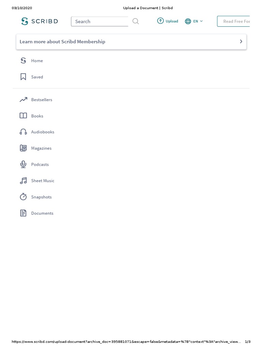Click the Scribd logo
The width and height of the screenshot is (262, 350).
(x=40, y=21)
